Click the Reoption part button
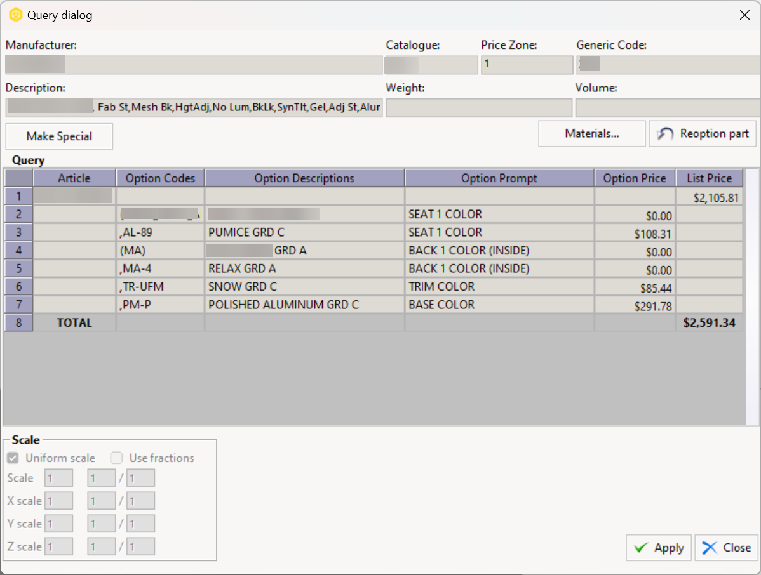This screenshot has width=761, height=575. [703, 133]
